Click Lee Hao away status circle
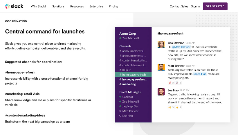238x135 pixels. click(120, 116)
